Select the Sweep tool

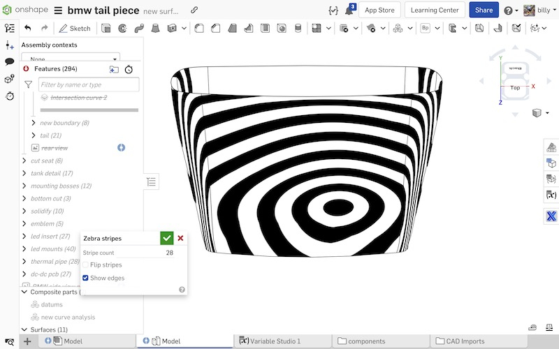click(139, 28)
